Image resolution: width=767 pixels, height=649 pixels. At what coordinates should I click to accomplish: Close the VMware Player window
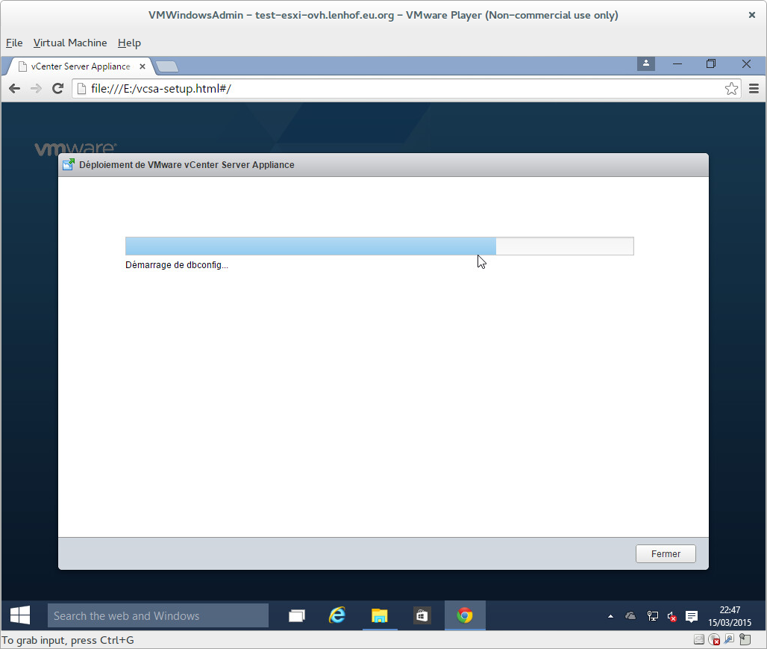[752, 15]
